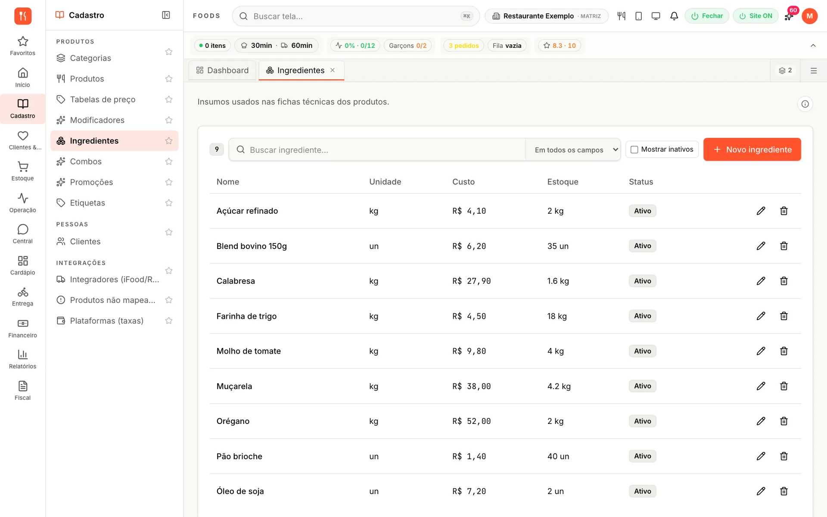Focus the Buscar tela search box
Screen dimensions: 827x517
click(x=356, y=16)
